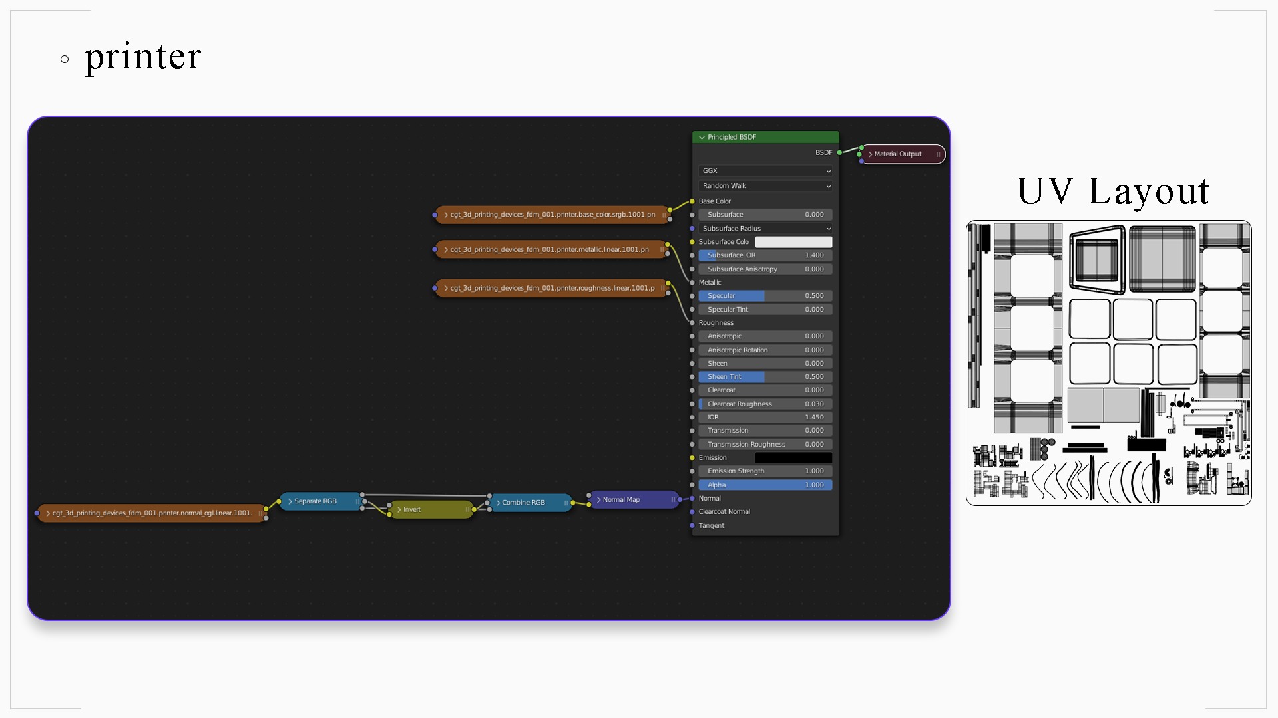This screenshot has width=1278, height=718.
Task: Expand the Material Output node arrow
Action: [x=870, y=154]
